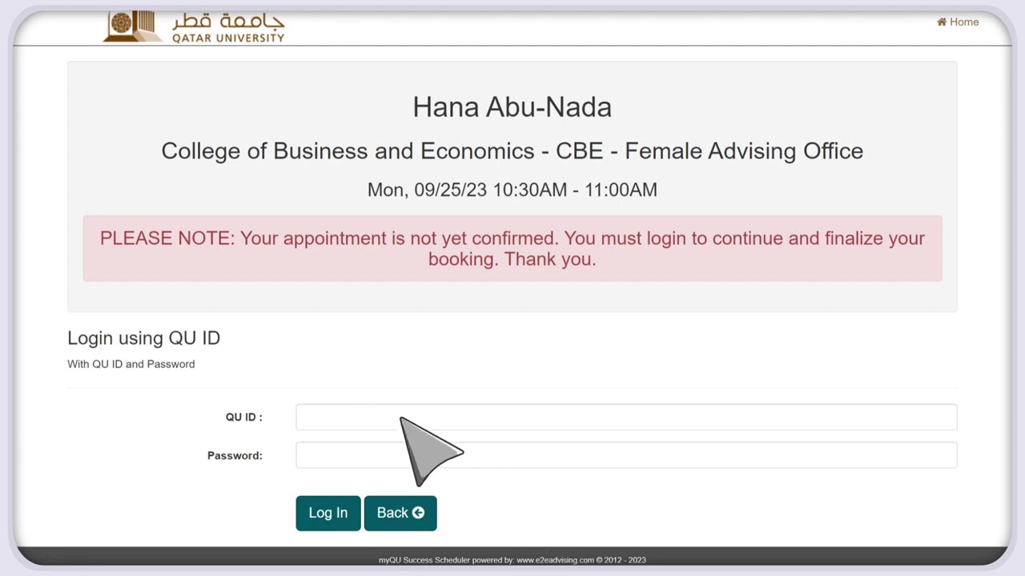Click the PLEASE NOTE appointment warning message
1025x576 pixels.
(x=512, y=248)
